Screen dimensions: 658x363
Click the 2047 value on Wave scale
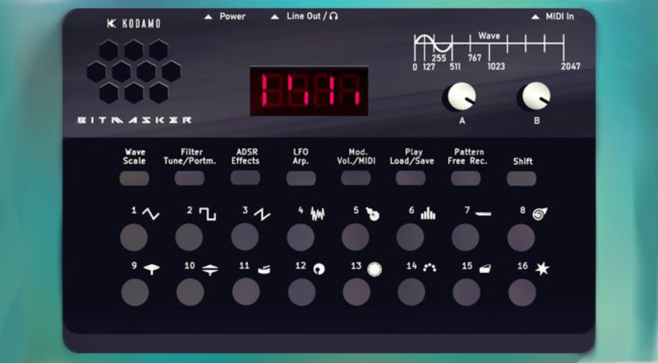coord(570,66)
